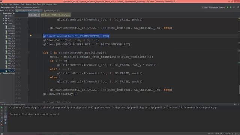
Task: Open the Tools menu
Action: [39, 4]
